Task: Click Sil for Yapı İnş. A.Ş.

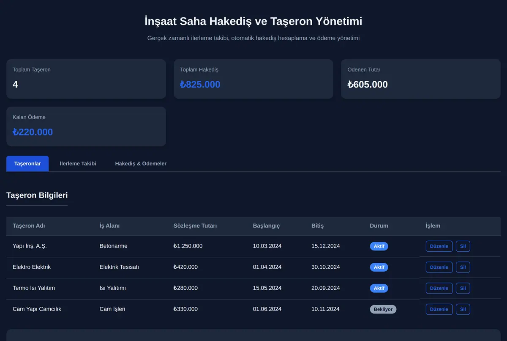Action: coord(463,246)
